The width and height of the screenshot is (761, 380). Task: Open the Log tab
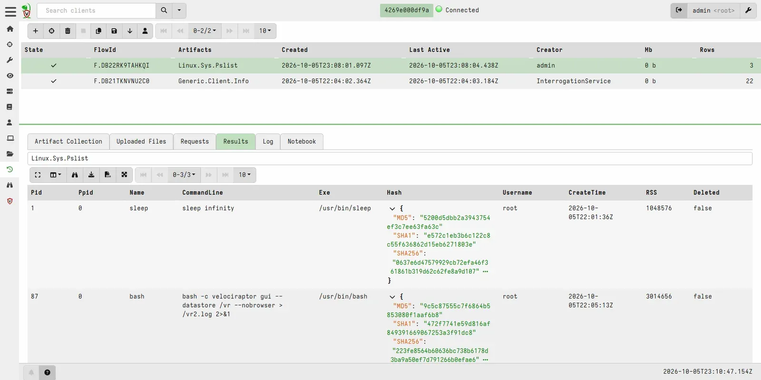pyautogui.click(x=268, y=142)
